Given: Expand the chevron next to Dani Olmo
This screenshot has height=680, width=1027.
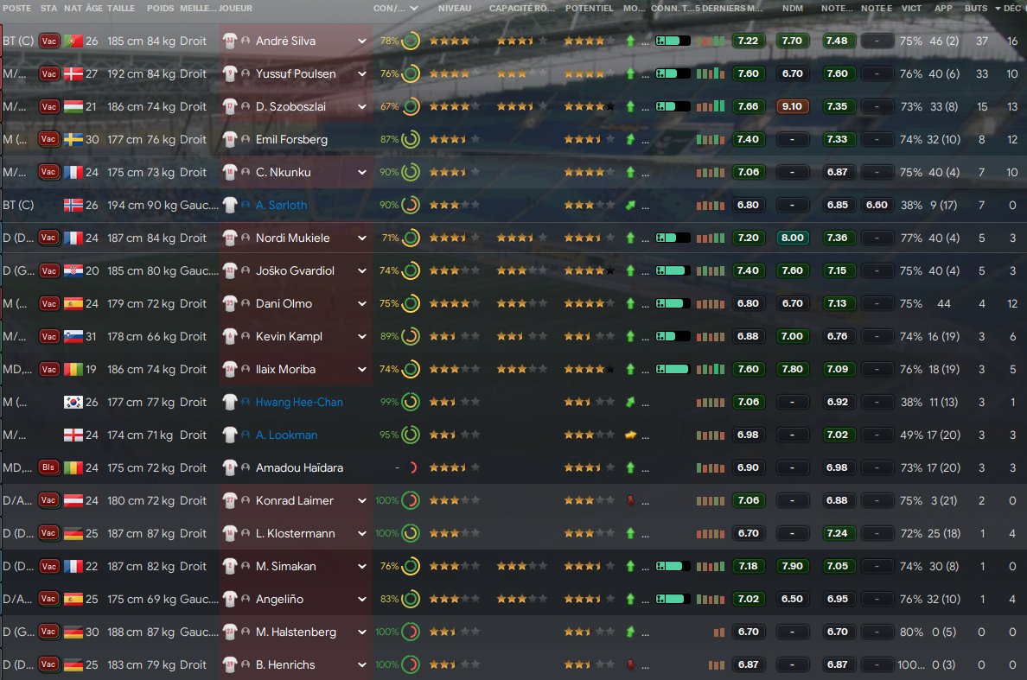Looking at the screenshot, I should coord(361,303).
